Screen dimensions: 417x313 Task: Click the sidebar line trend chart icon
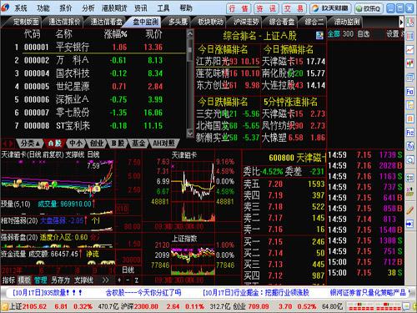(x=409, y=50)
